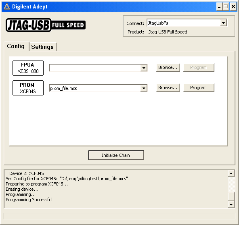Click the prom_file.mcs file name field
The height and width of the screenshot is (225, 239).
coord(95,88)
